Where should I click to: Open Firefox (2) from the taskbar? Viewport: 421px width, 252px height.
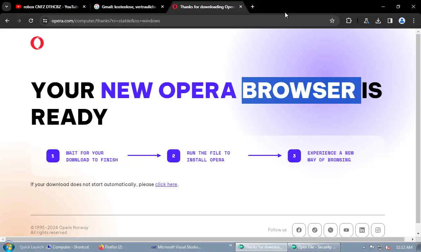tap(111, 247)
